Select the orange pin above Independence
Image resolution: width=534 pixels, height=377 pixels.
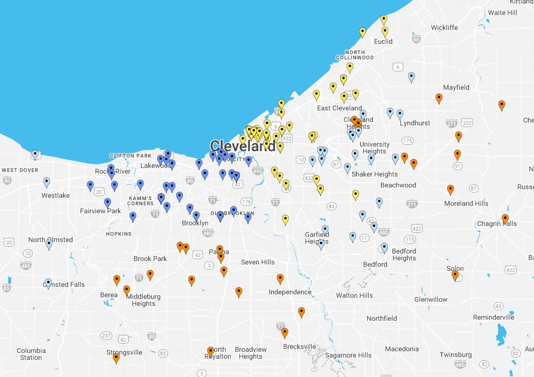click(x=280, y=279)
